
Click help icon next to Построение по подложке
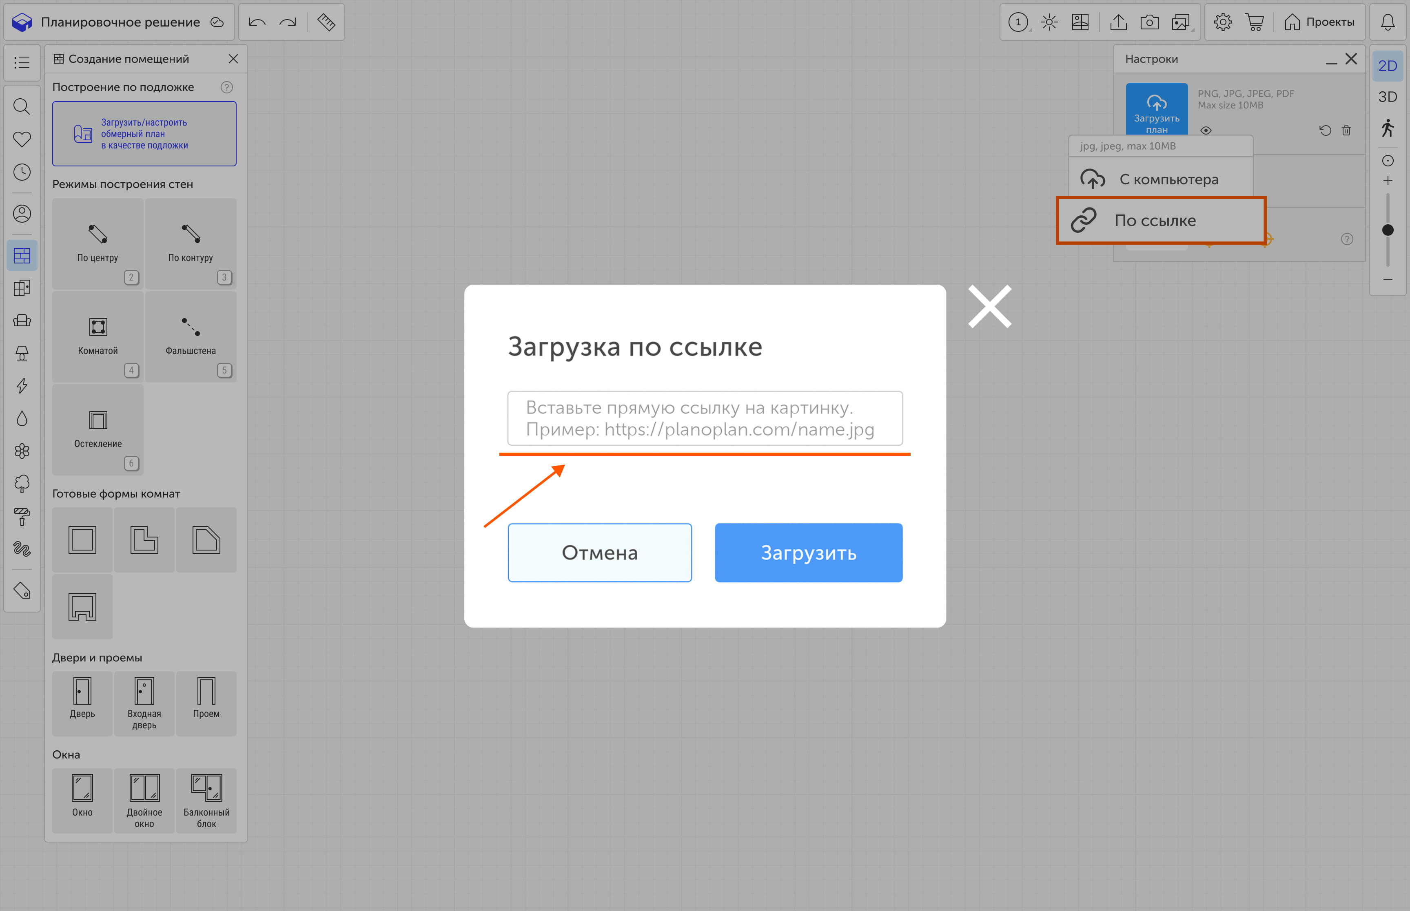[226, 88]
